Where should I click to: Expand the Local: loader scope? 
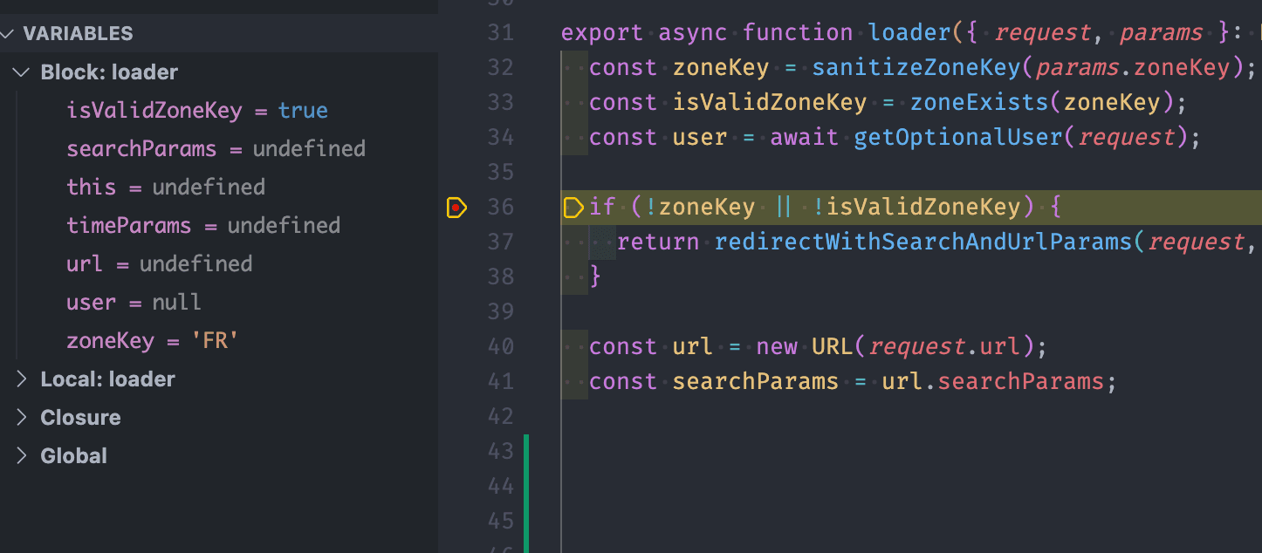[23, 379]
